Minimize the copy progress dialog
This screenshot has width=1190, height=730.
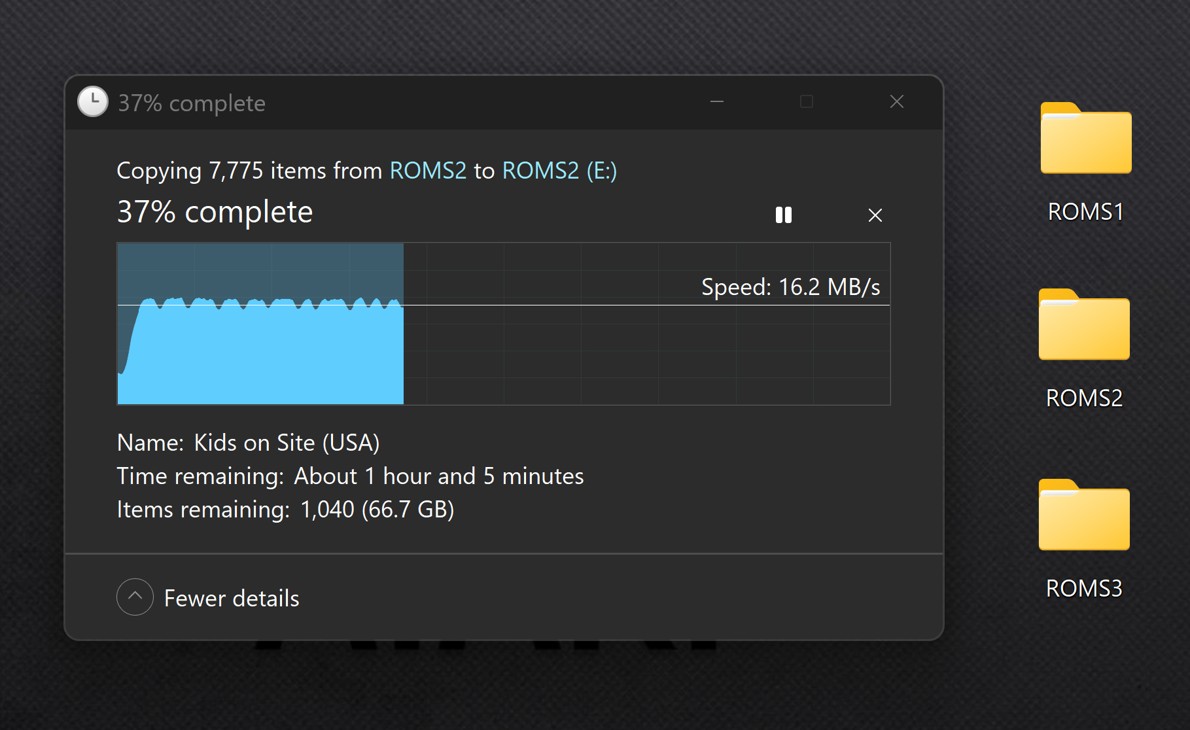coord(717,102)
